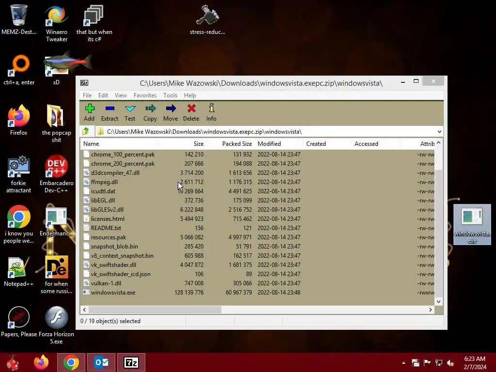Click the red Delete toolbar icon
The height and width of the screenshot is (372, 496).
coord(191,112)
